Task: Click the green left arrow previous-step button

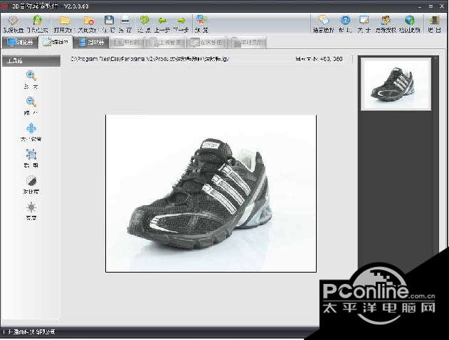Action: [163, 21]
